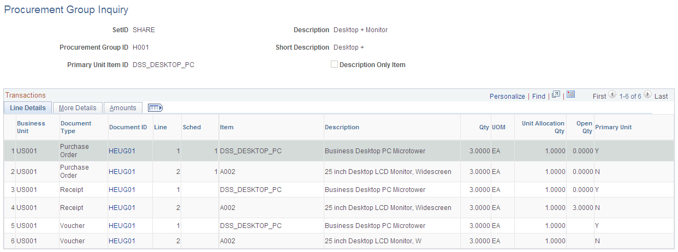Sort by Open Qty column header

click(x=584, y=127)
